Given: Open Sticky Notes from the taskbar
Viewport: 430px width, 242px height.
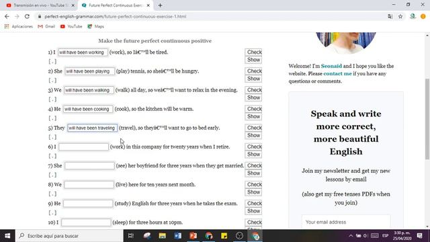Looking at the screenshot, I should click(x=224, y=236).
